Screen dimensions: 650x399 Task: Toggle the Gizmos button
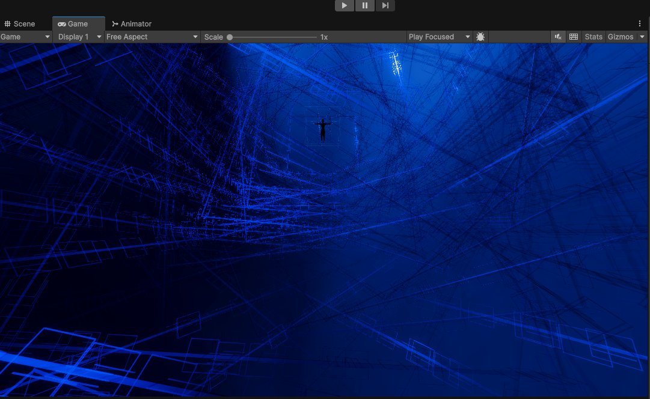(x=621, y=37)
